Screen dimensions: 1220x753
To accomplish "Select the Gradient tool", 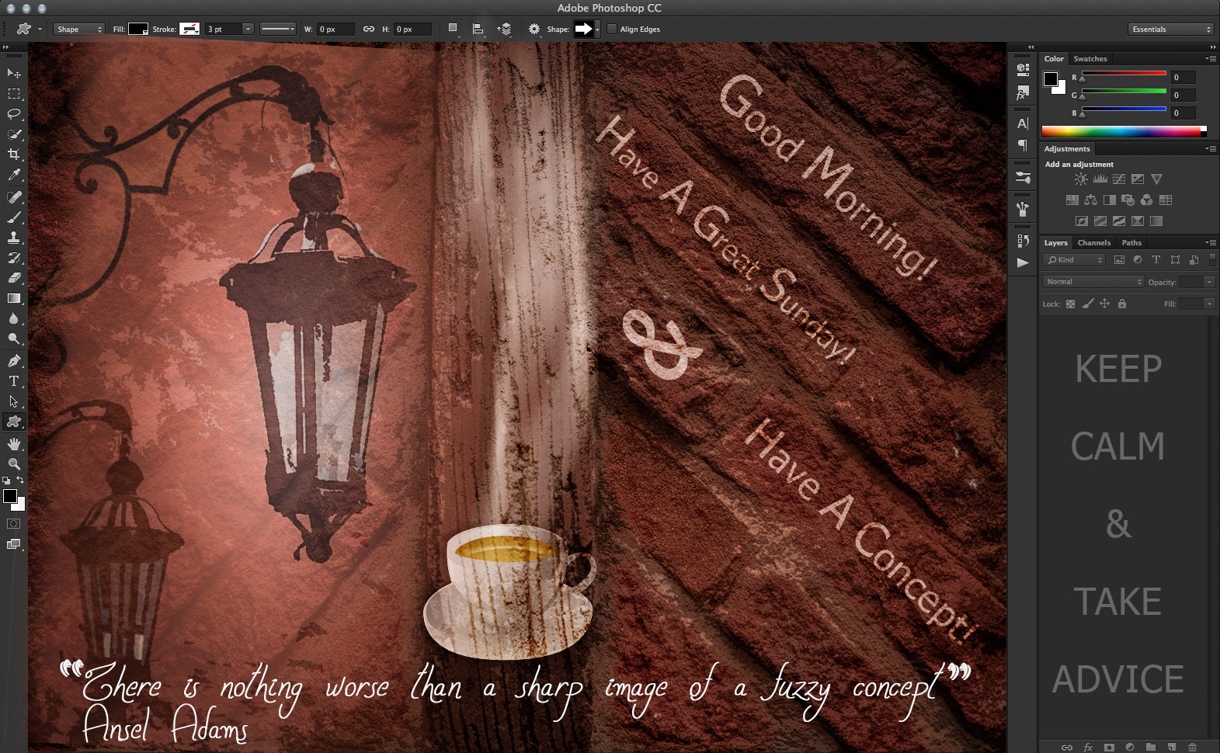I will pos(13,298).
